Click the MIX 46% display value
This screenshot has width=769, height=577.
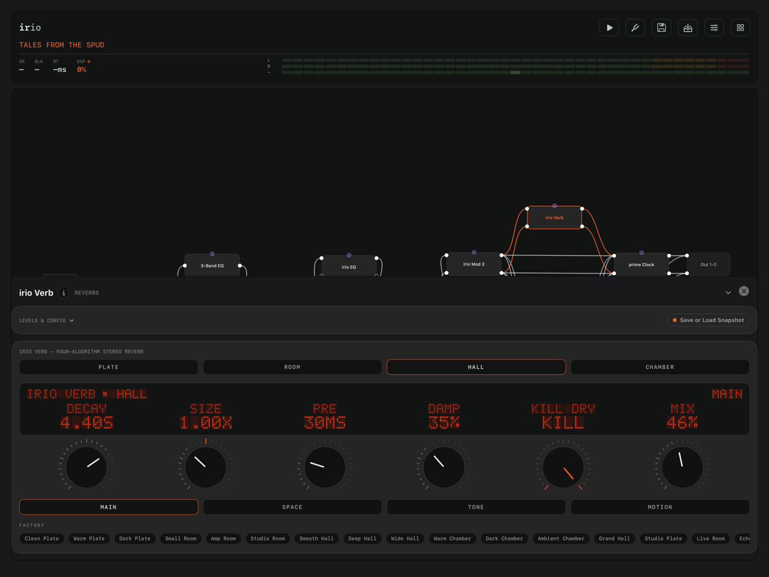pyautogui.click(x=682, y=423)
